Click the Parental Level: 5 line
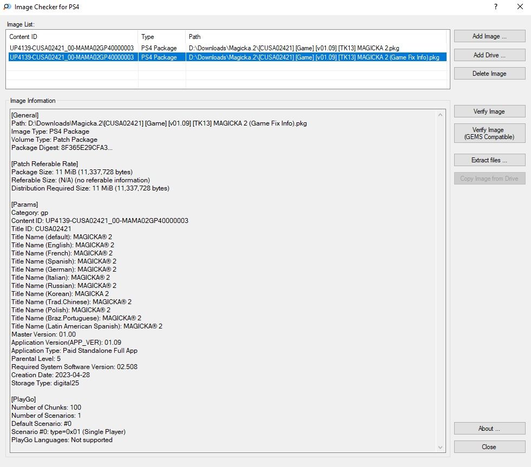 tap(36, 359)
